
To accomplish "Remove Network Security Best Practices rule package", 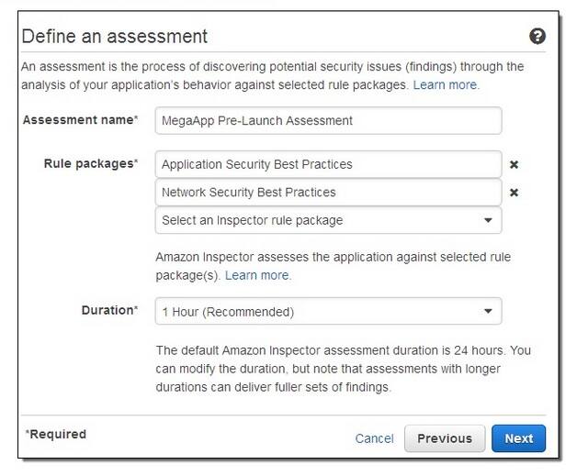I will point(514,193).
